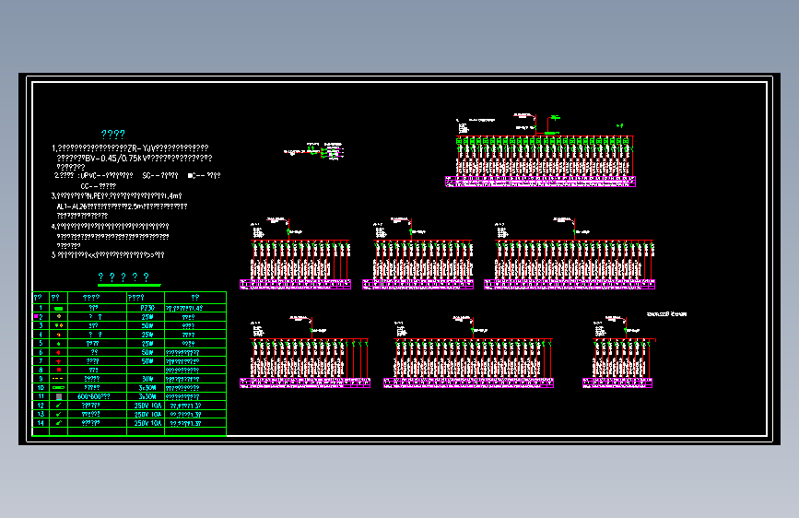The width and height of the screenshot is (799, 518).
Task: Select the gray square symbol in legend row 11
Action: [x=59, y=396]
